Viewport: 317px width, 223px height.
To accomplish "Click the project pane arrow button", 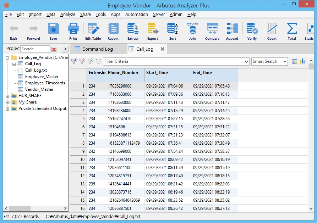I will (65, 49).
